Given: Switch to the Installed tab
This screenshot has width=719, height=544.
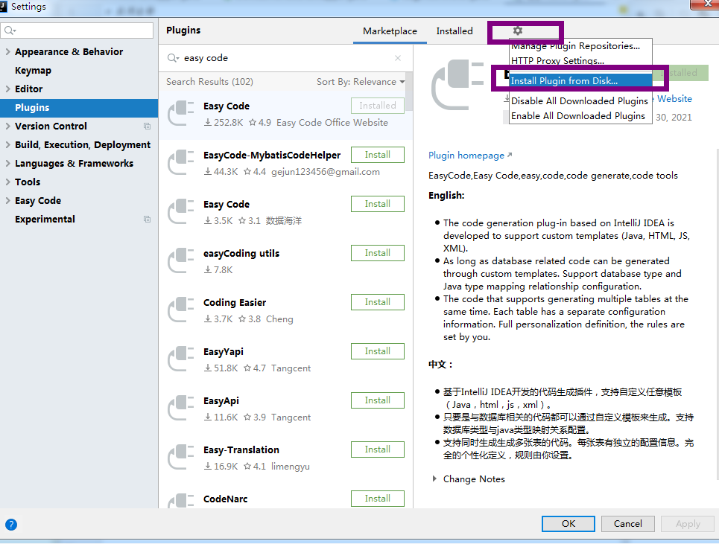Looking at the screenshot, I should [x=454, y=31].
